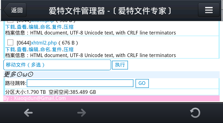Expand the 移动文件（多选）dropdown
This screenshot has width=223, height=123.
coord(57,65)
